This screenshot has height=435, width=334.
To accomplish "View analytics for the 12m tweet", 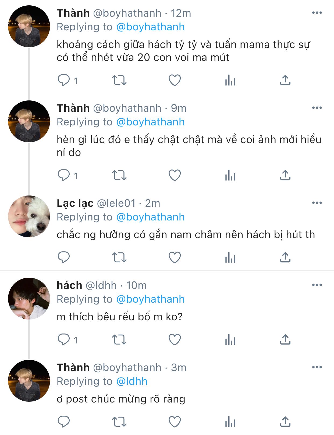I will pos(230,80).
